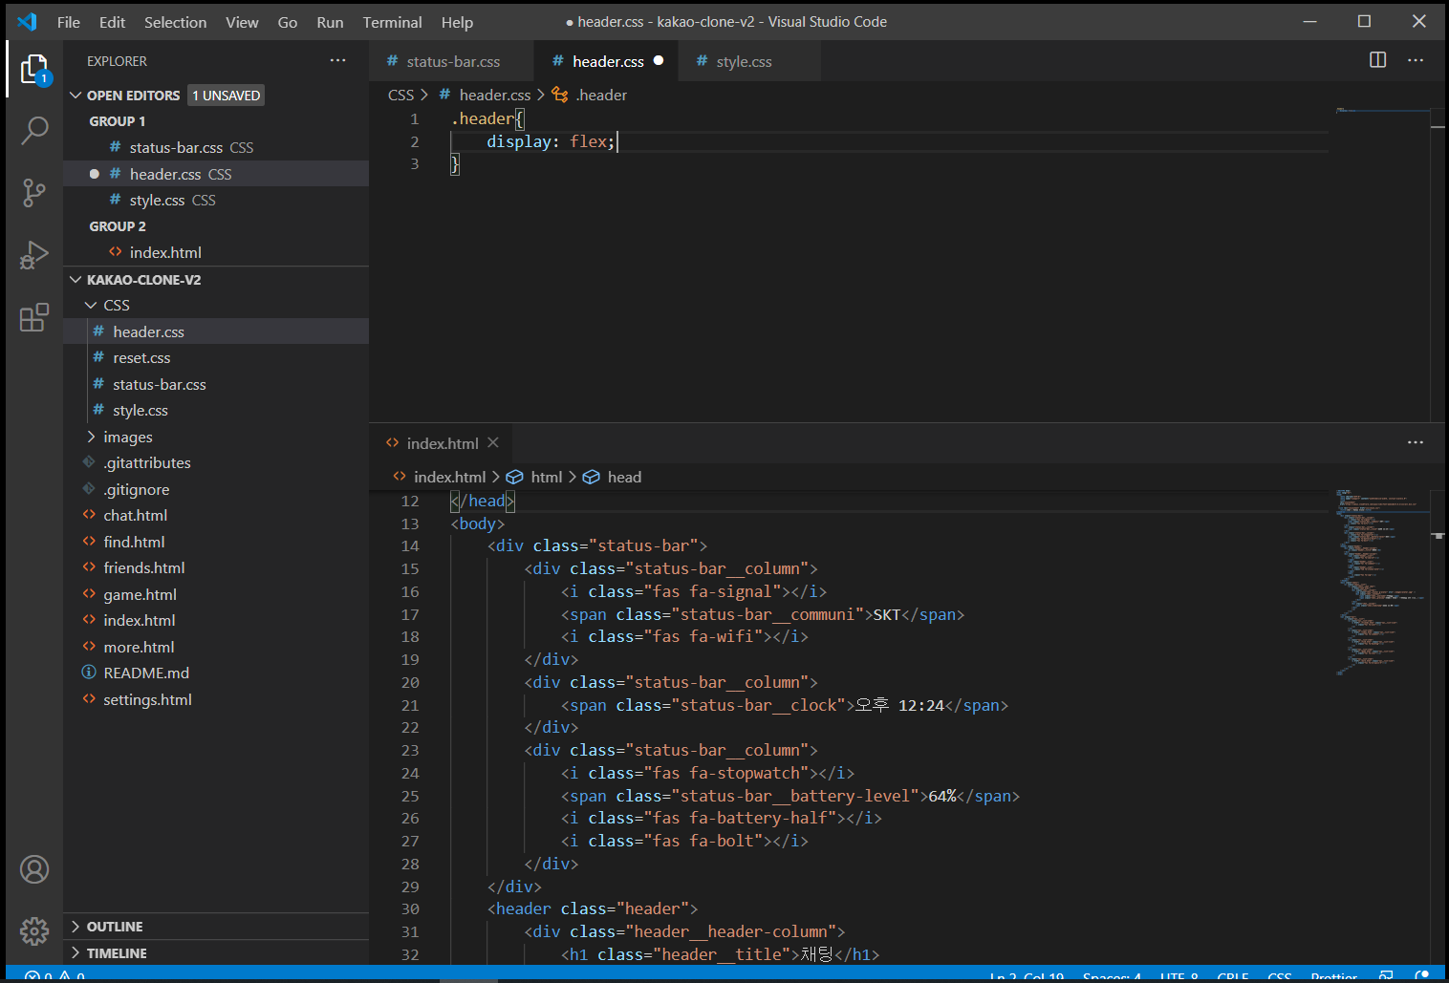Open game.html in explorer
Viewport: 1449px width, 983px height.
216,594
